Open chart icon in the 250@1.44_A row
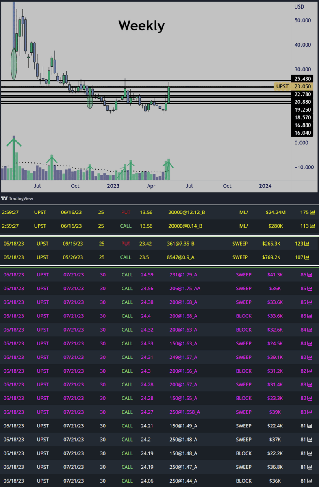Screen dimensions: 319x487 [x=310, y=481]
